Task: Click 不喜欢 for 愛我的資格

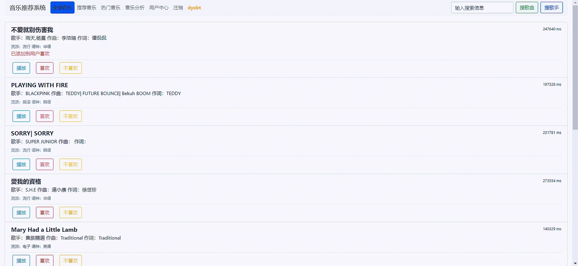Action: pos(70,212)
